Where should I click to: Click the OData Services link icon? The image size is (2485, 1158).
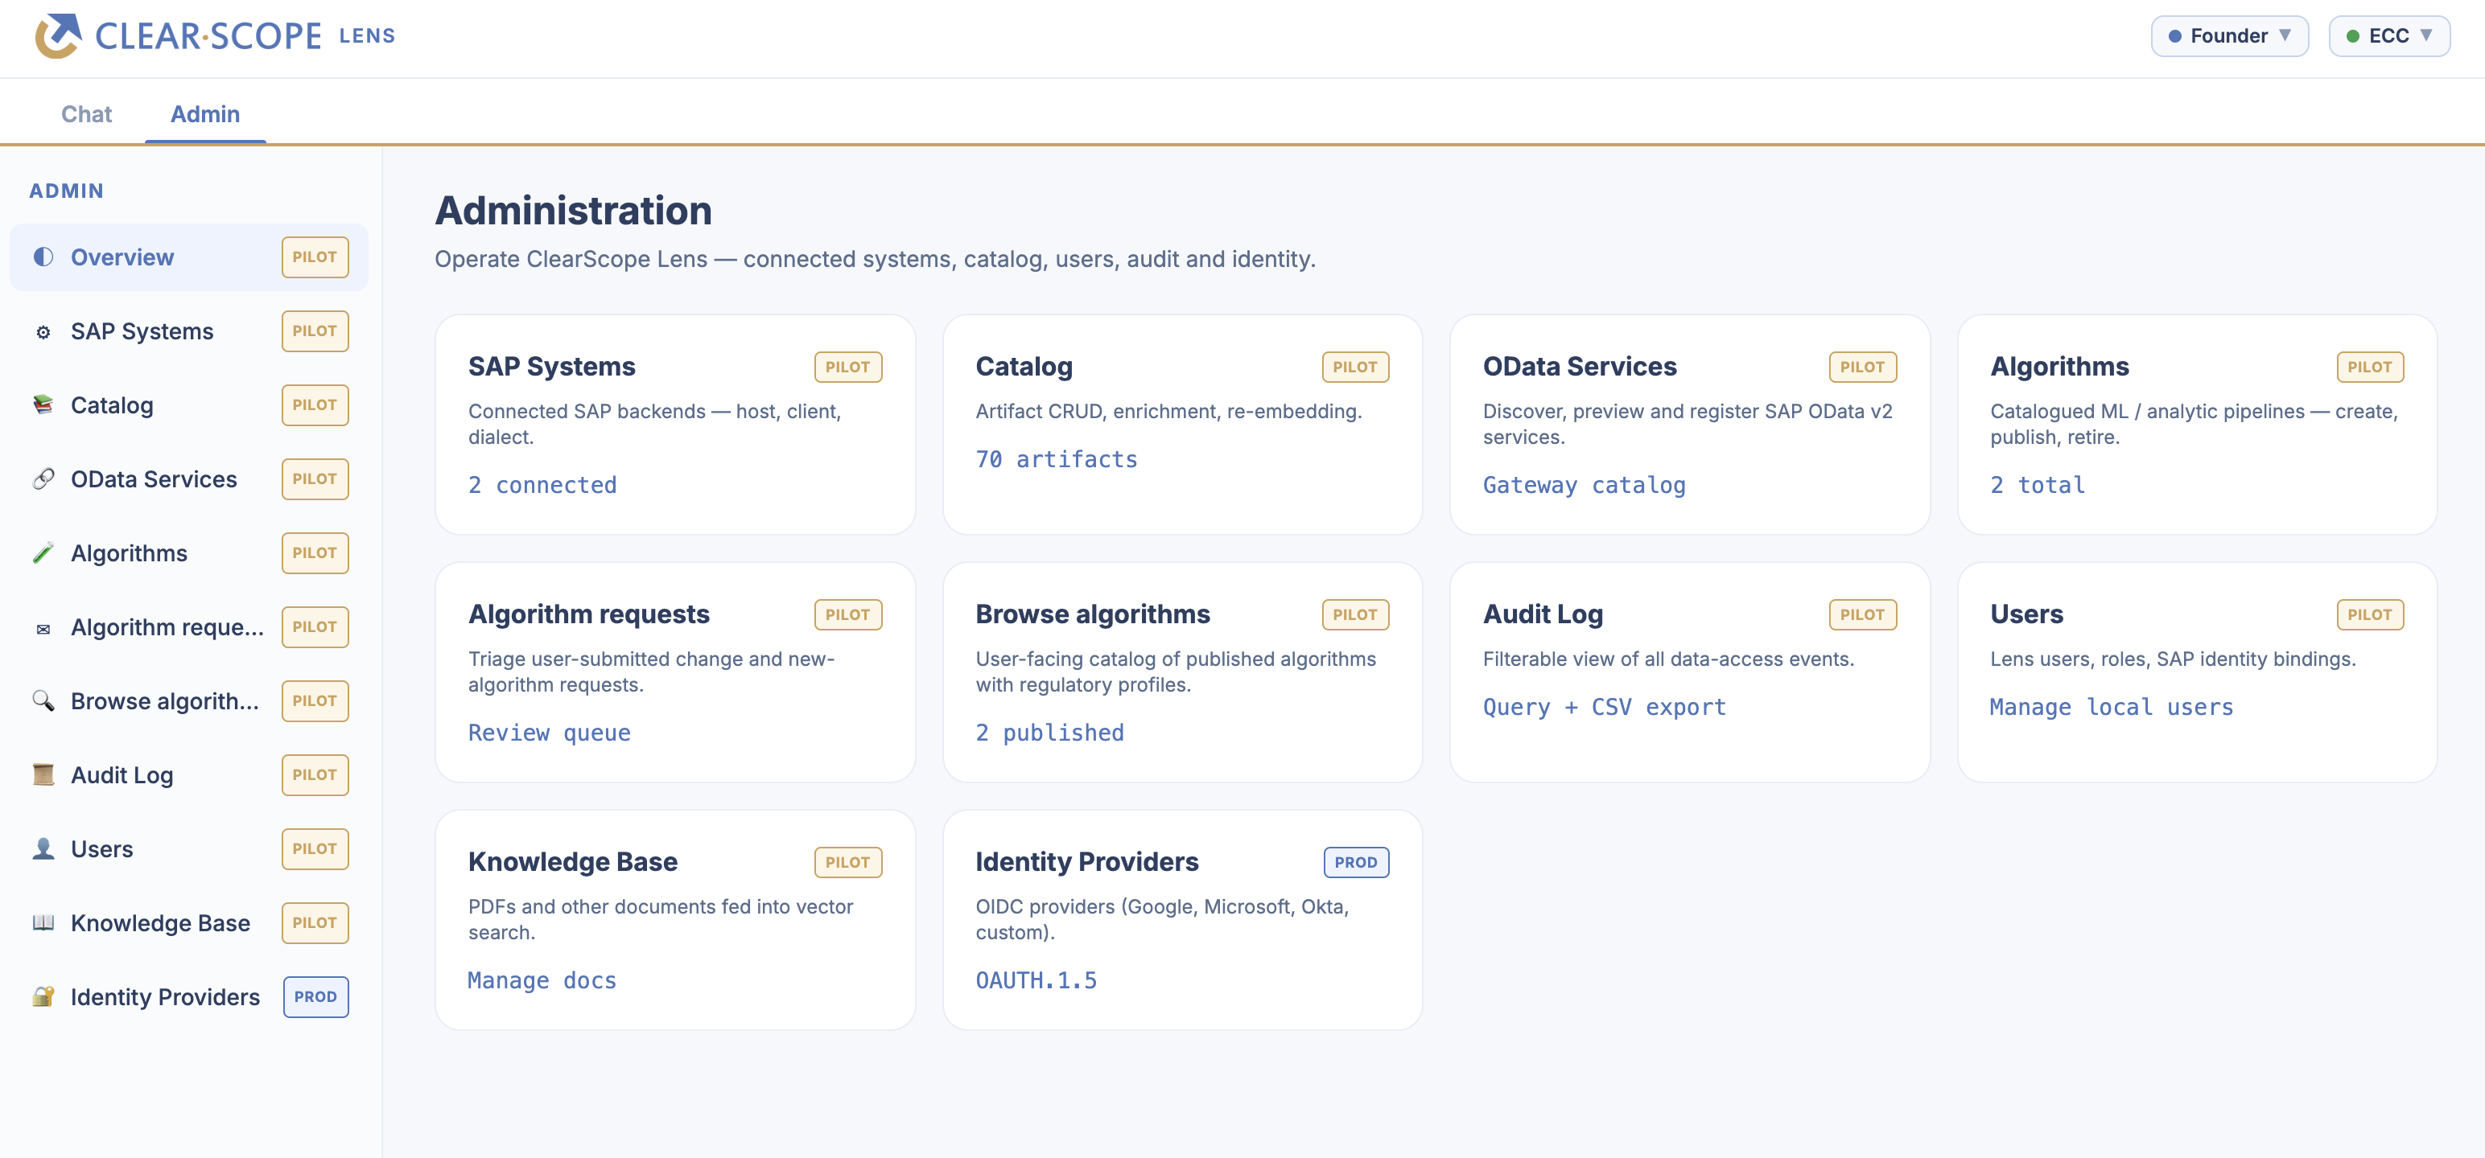pyautogui.click(x=43, y=479)
